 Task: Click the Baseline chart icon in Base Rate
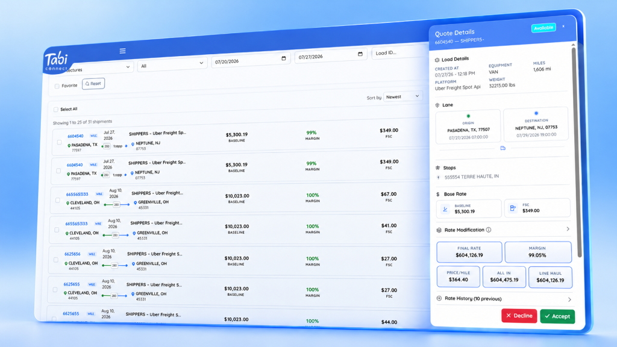(x=445, y=209)
